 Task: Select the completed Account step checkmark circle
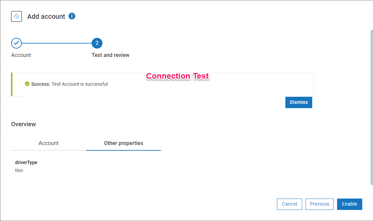(x=16, y=43)
